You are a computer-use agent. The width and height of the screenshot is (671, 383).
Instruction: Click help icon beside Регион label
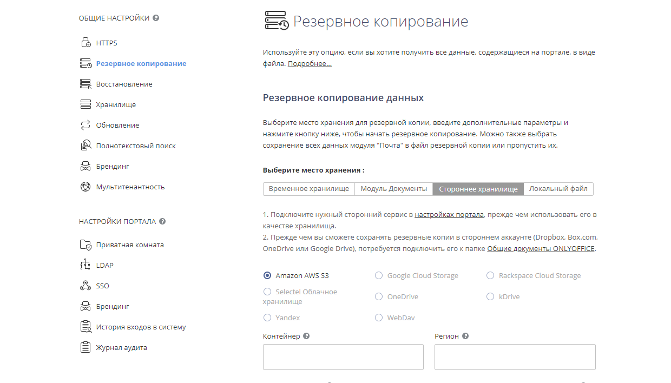(x=465, y=336)
